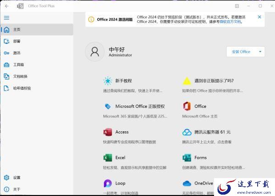
Task: Click text 'Microsoft 365 家庭版/个人版低至 225...'
Action: 135,116
